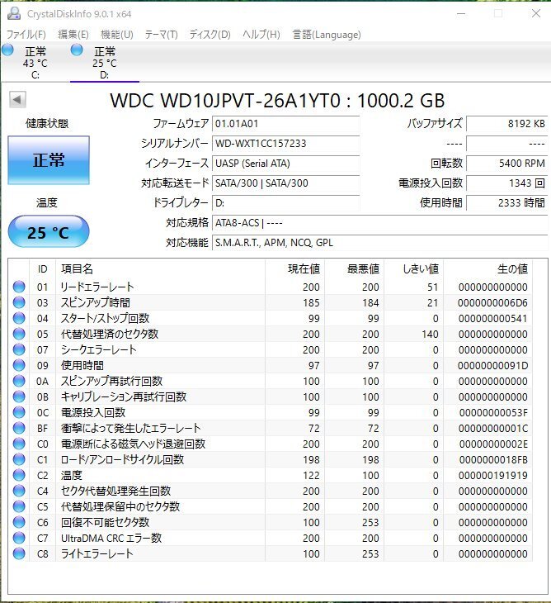Click the status orb for ID 04 スタート/ストップ回数

coord(19,318)
